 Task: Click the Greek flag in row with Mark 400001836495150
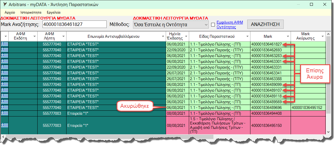pyautogui.click(x=4, y=125)
